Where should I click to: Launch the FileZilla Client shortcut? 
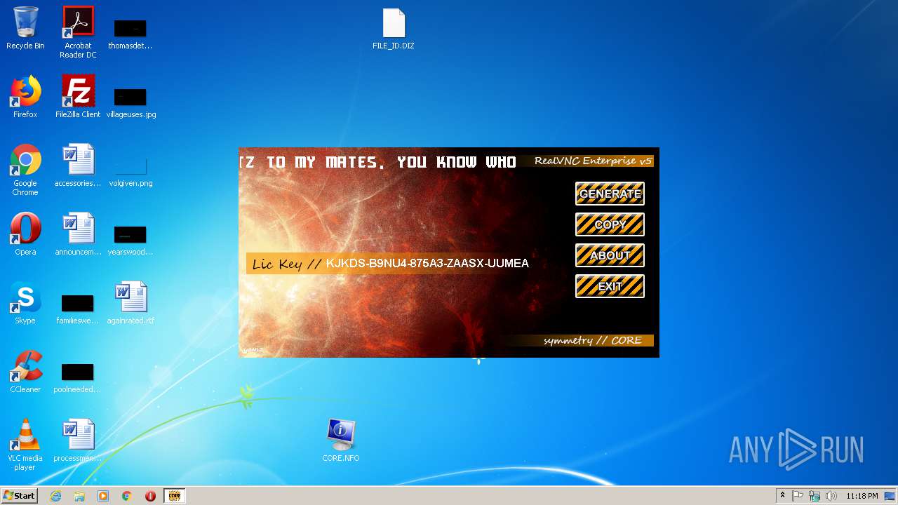coord(78,97)
